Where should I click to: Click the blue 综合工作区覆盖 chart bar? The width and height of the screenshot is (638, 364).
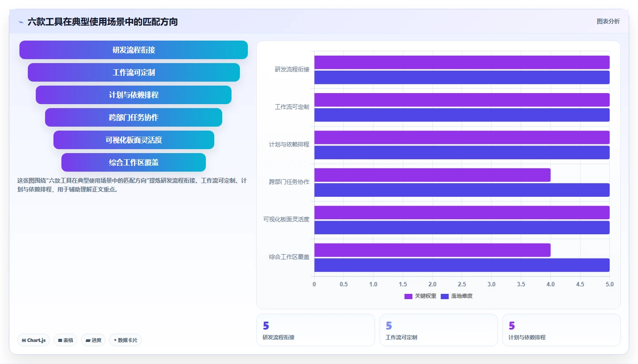[x=462, y=265]
